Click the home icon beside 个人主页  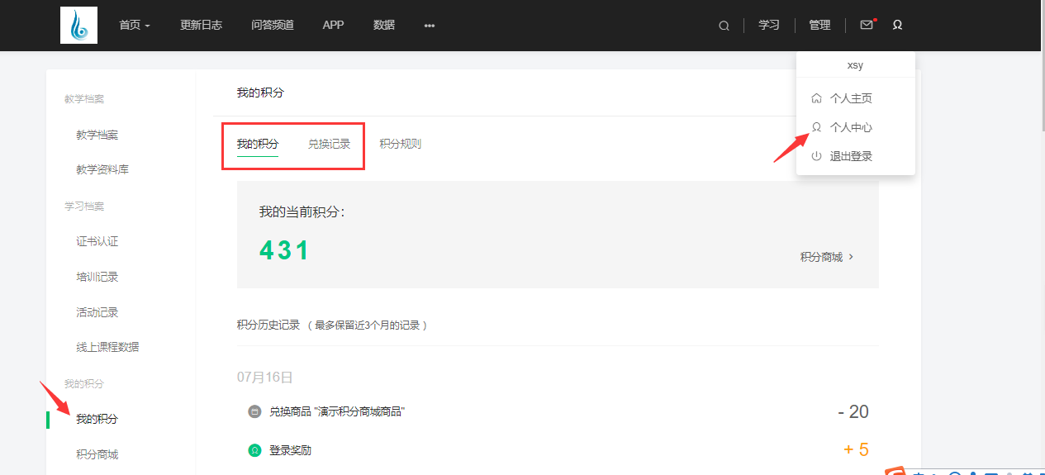[816, 98]
